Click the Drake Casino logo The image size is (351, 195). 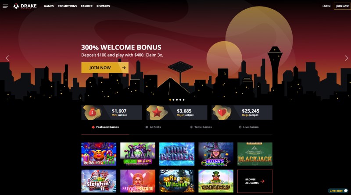tap(25, 6)
